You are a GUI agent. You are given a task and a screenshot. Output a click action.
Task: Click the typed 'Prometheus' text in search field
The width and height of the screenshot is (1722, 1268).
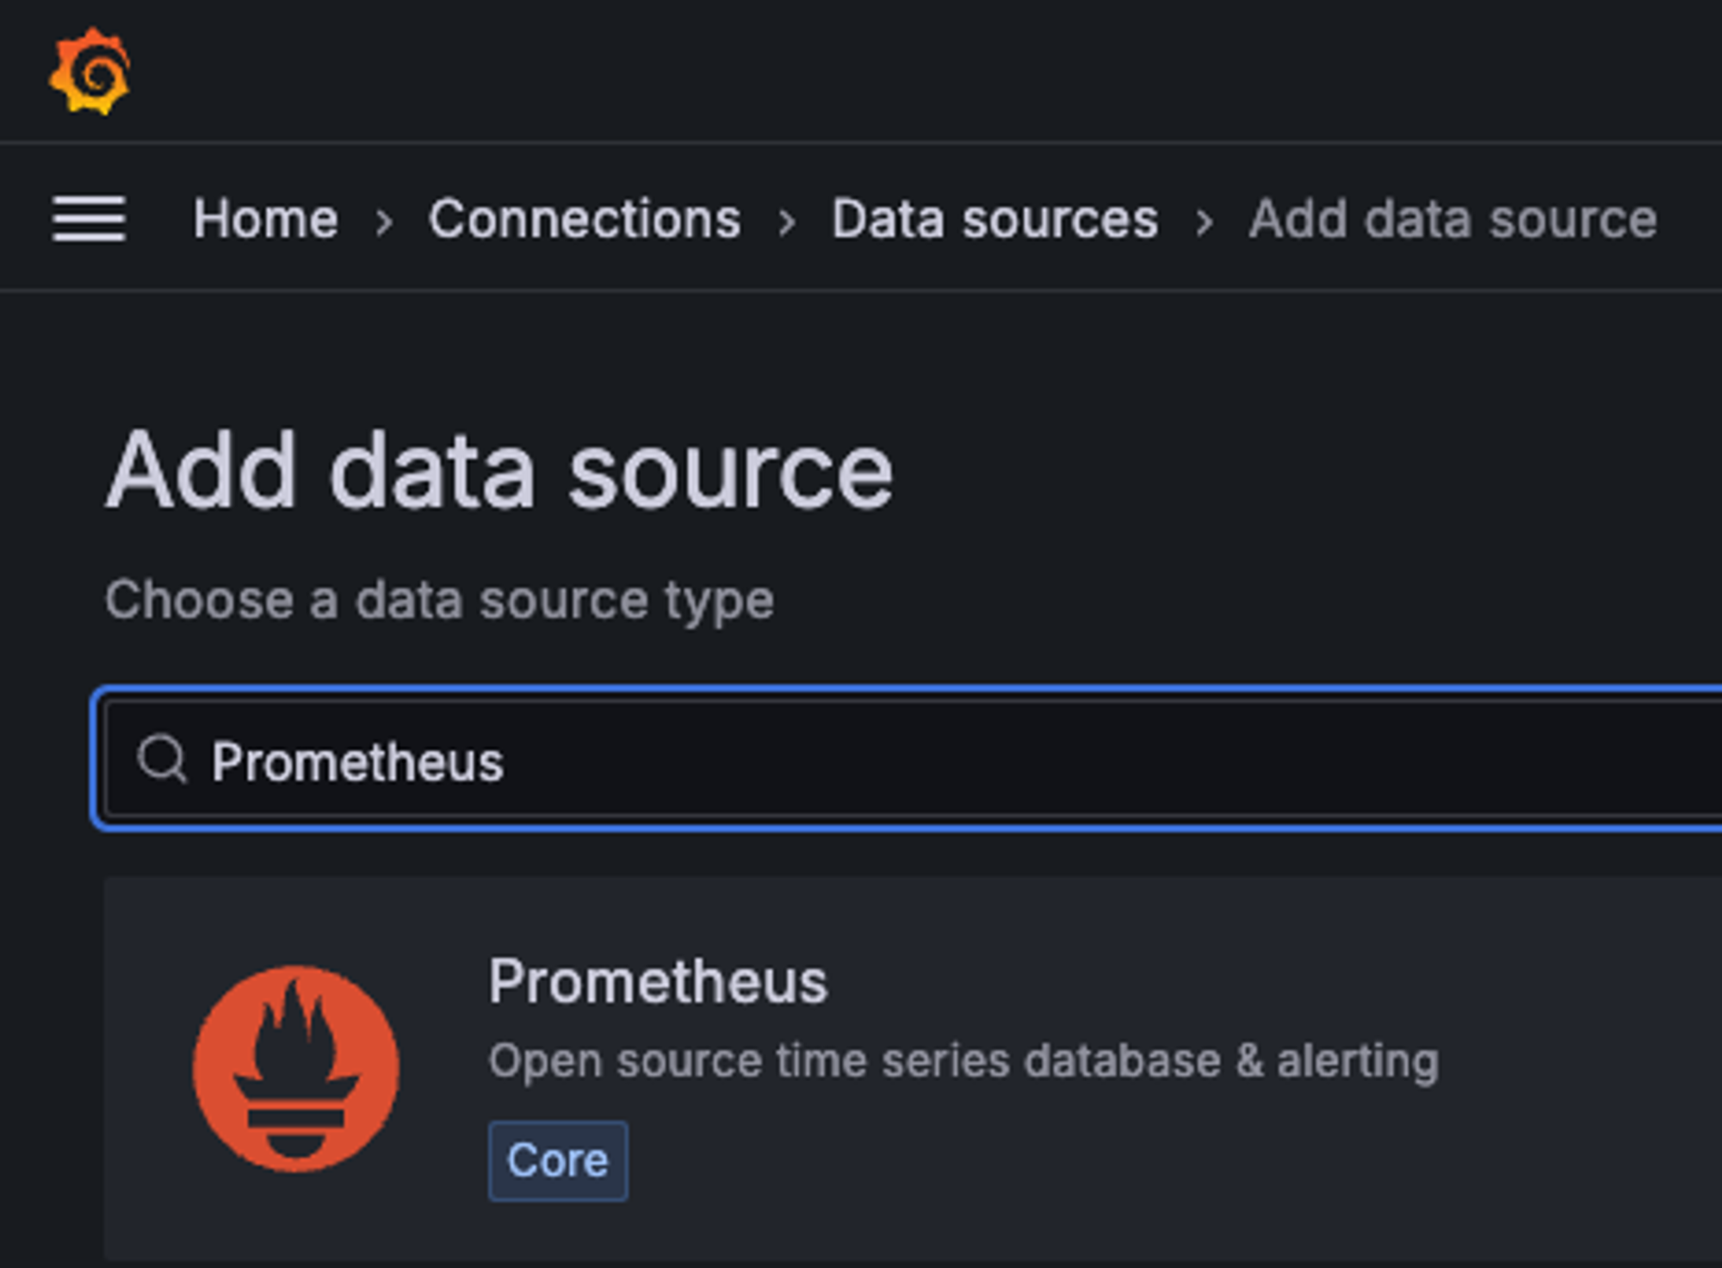[357, 762]
